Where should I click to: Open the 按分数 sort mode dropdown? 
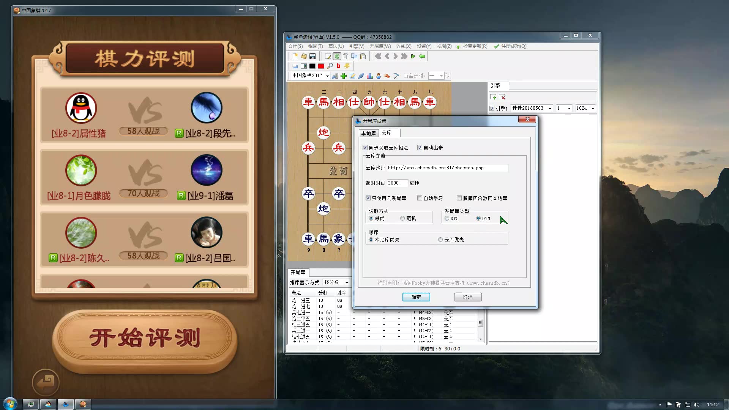click(347, 282)
